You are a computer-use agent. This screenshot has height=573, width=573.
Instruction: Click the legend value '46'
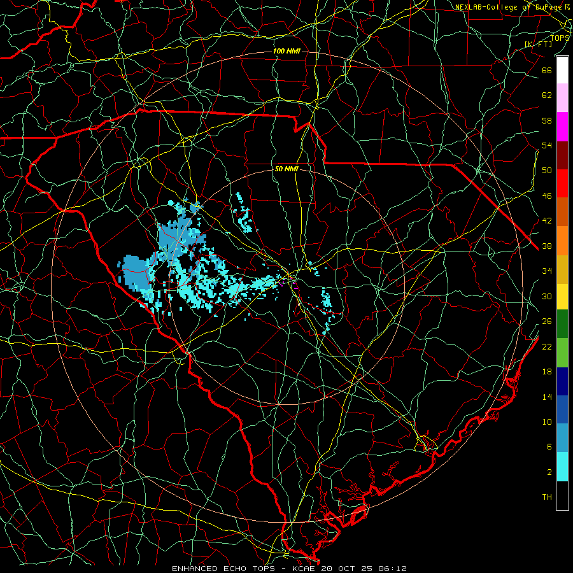[x=547, y=196]
